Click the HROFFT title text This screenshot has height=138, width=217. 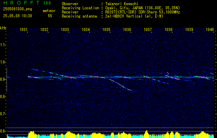[21, 3]
